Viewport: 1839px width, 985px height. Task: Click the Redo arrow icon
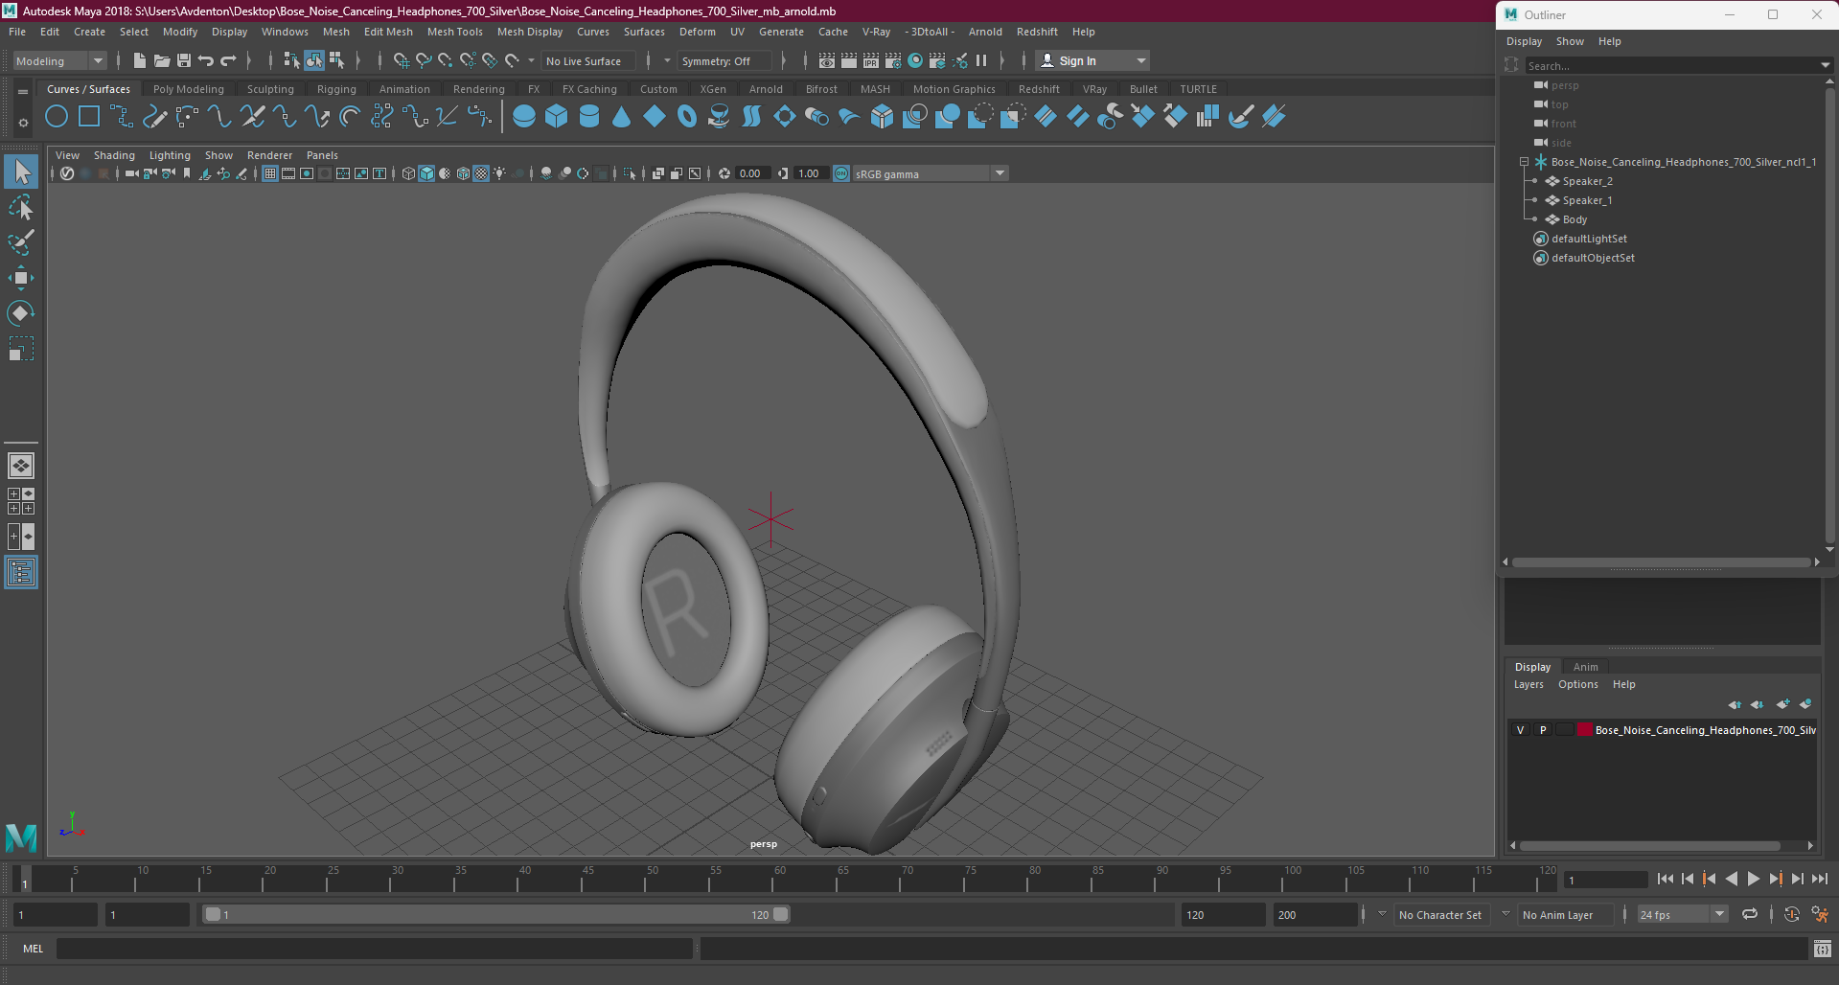228,60
